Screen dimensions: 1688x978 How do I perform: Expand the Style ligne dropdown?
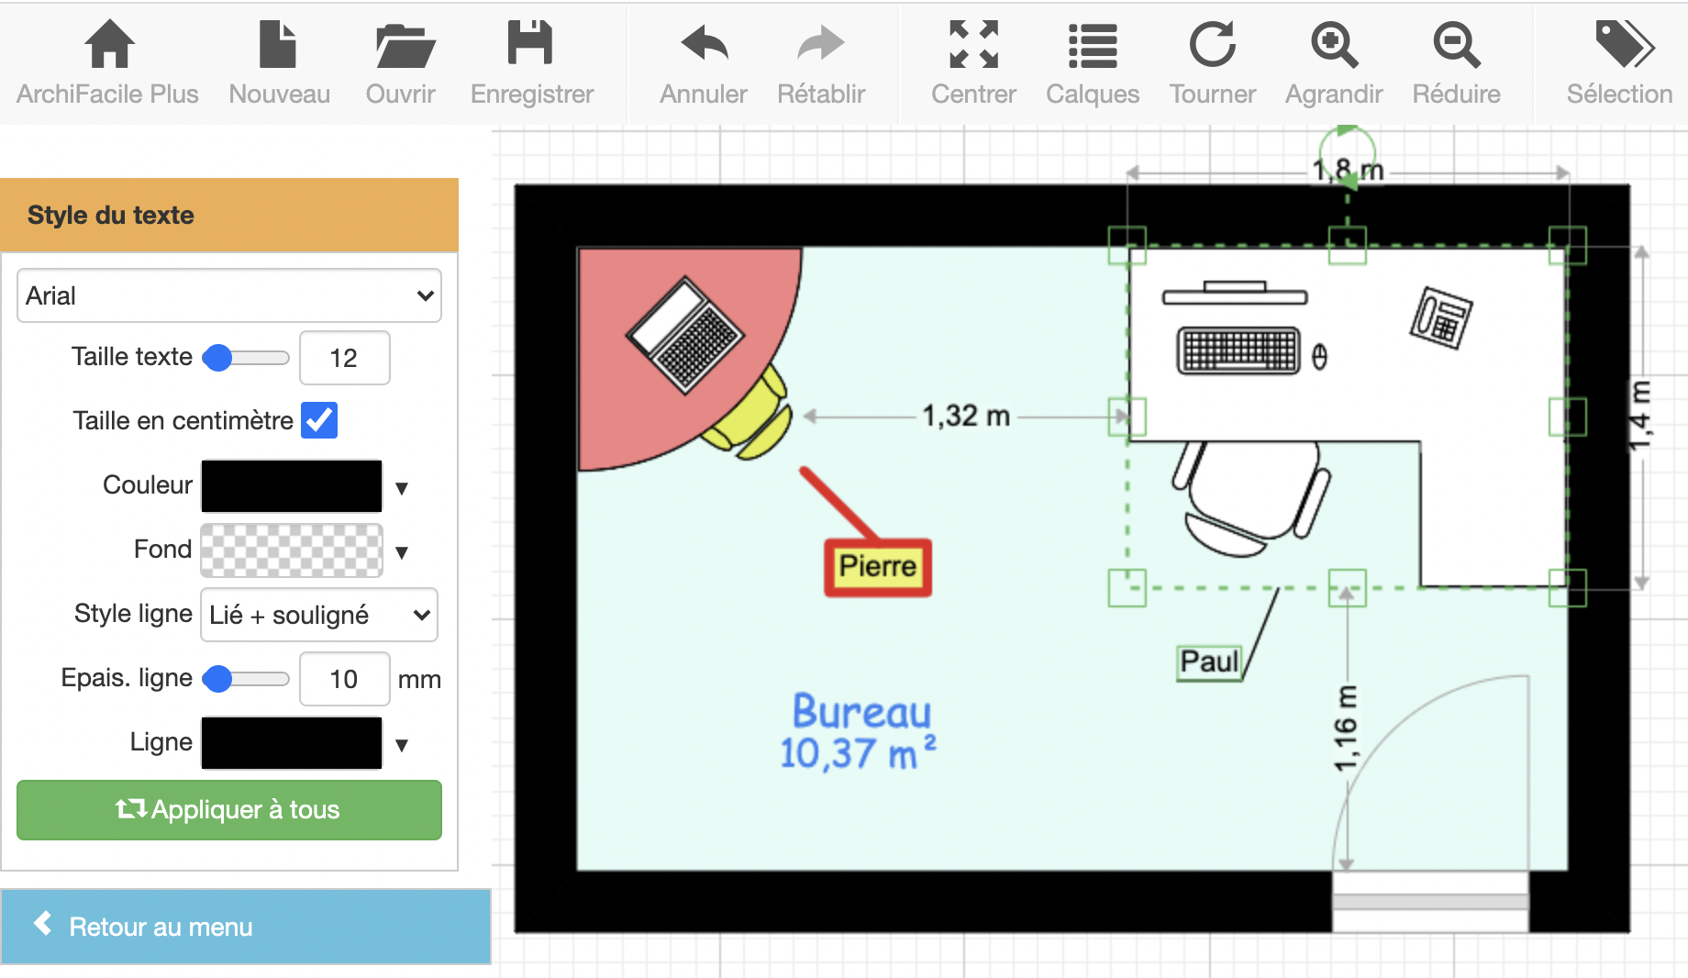tap(318, 615)
